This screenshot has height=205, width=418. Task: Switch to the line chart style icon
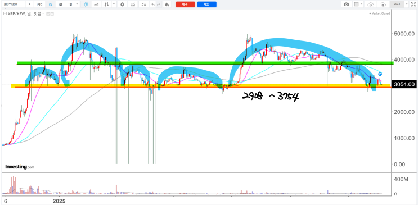(x=96, y=4)
